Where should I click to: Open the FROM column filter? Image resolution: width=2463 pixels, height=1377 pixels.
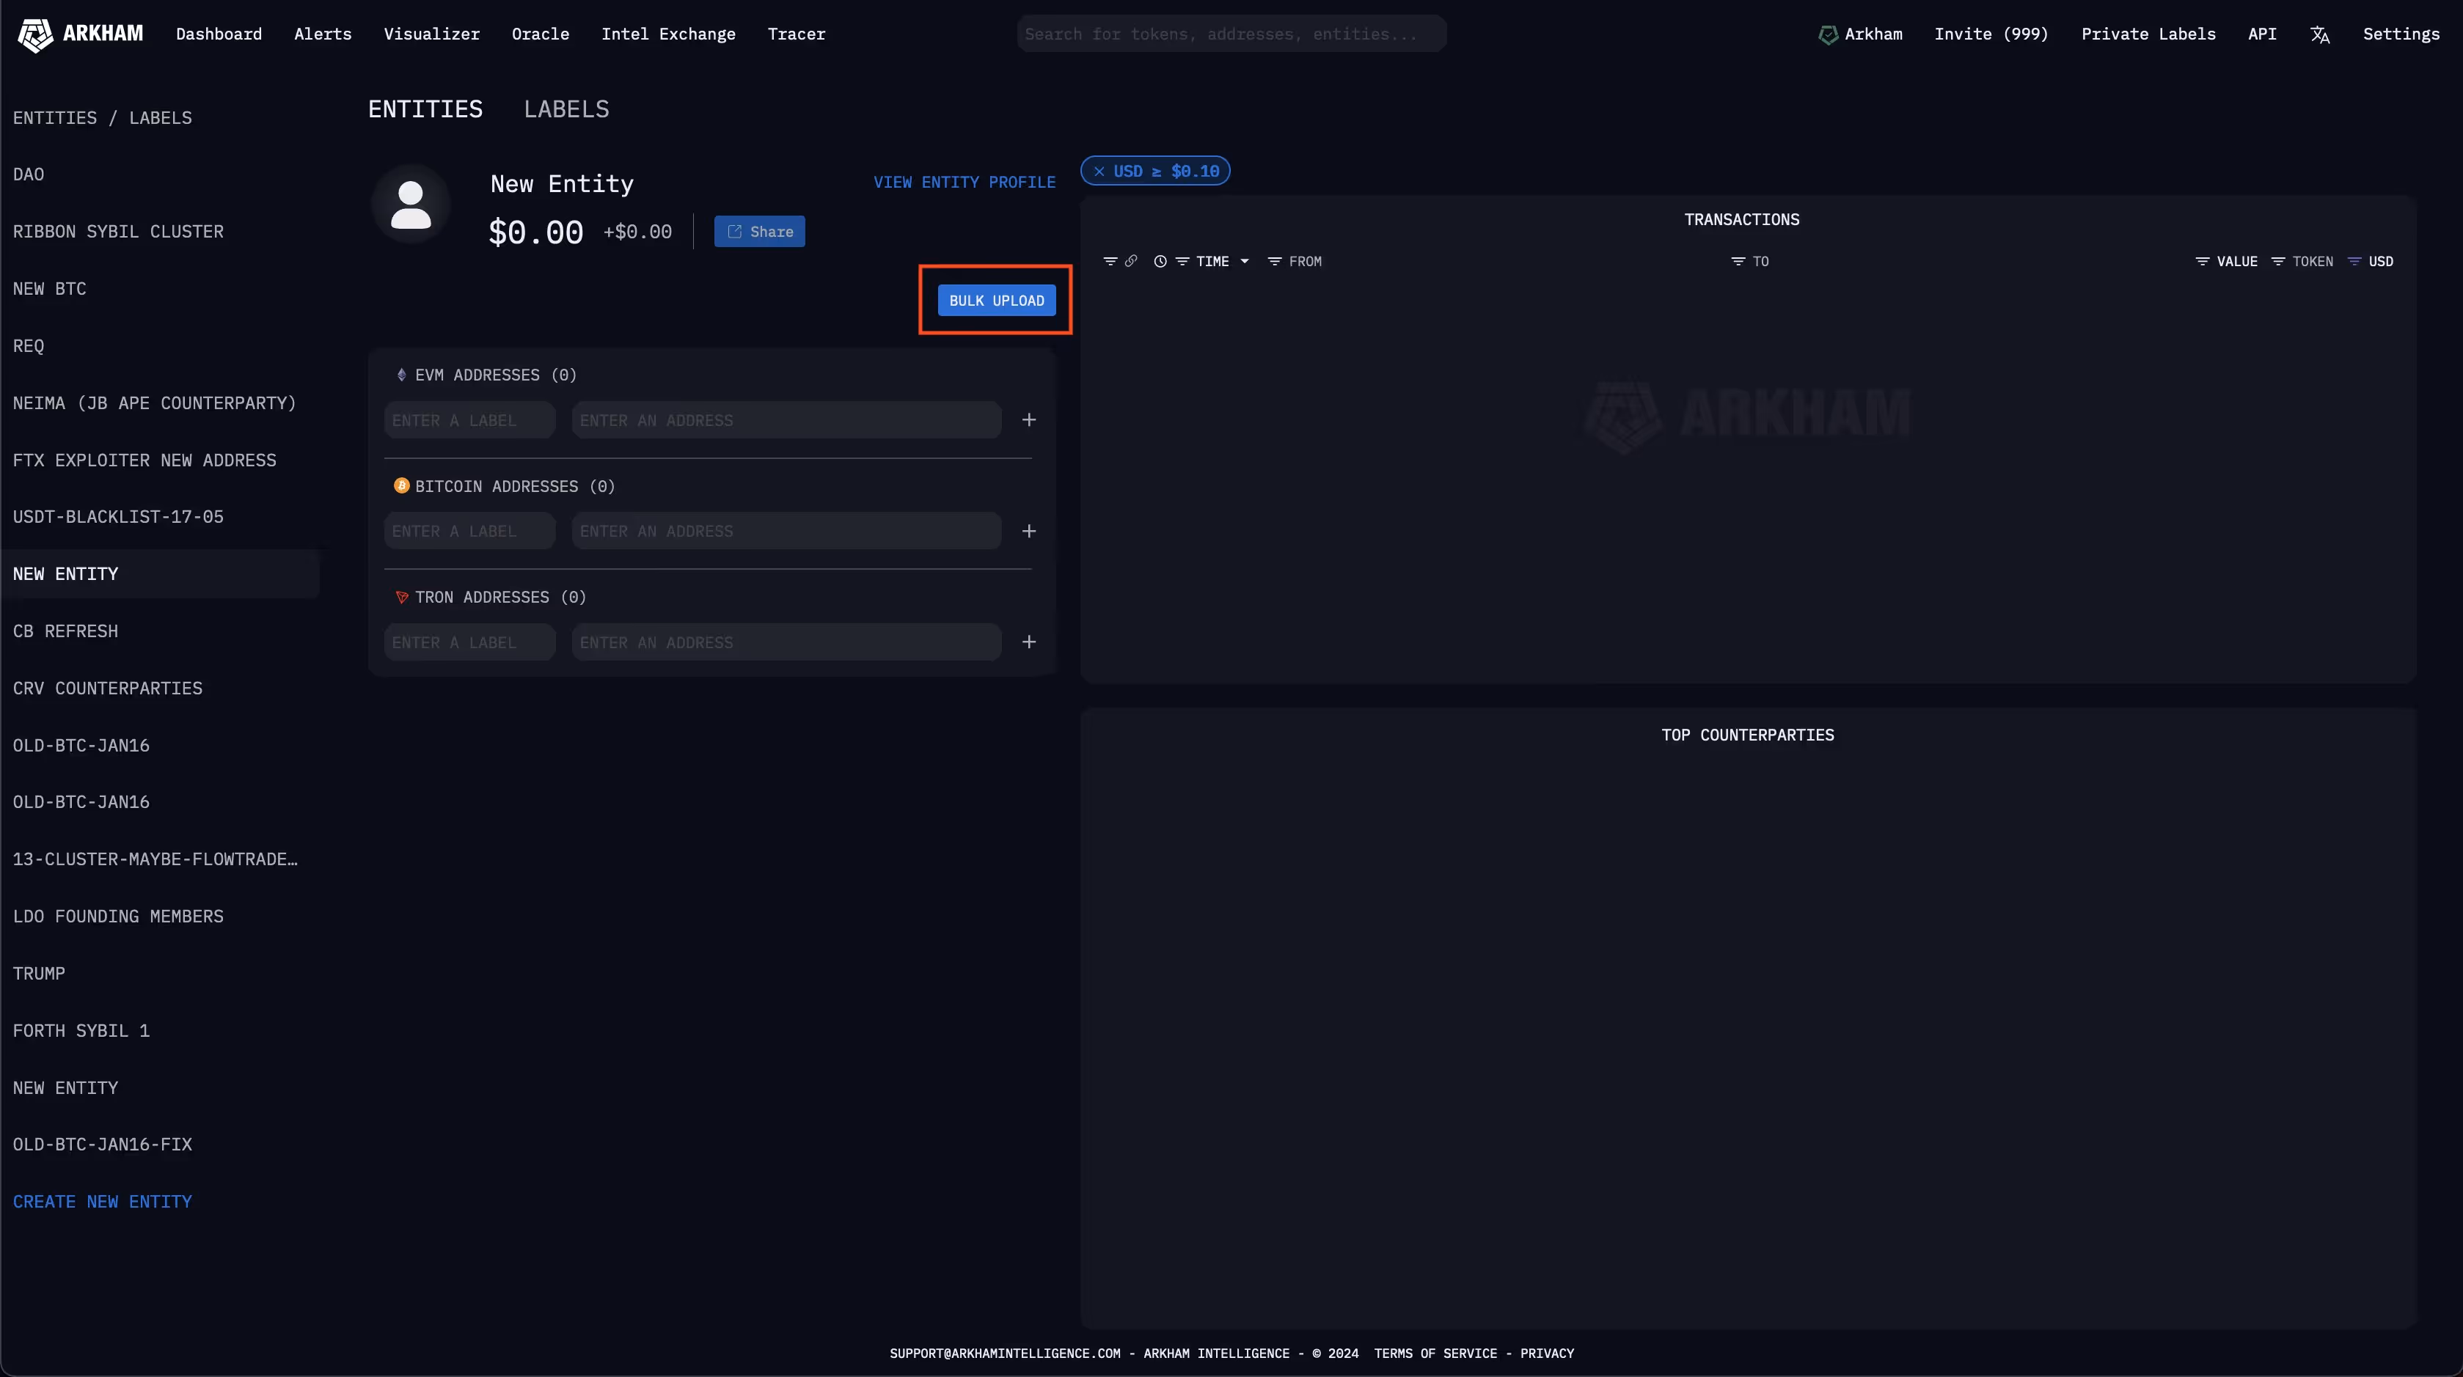click(x=1275, y=261)
